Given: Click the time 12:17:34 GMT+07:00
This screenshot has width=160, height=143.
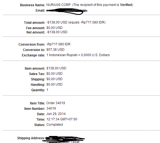Looking at the screenshot, I should click(62, 119).
